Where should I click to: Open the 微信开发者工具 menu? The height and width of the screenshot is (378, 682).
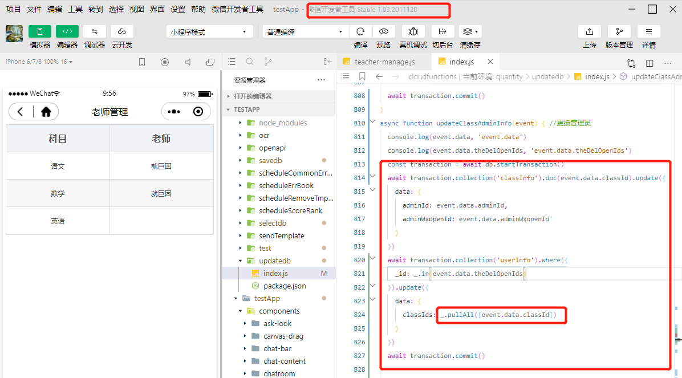point(237,9)
